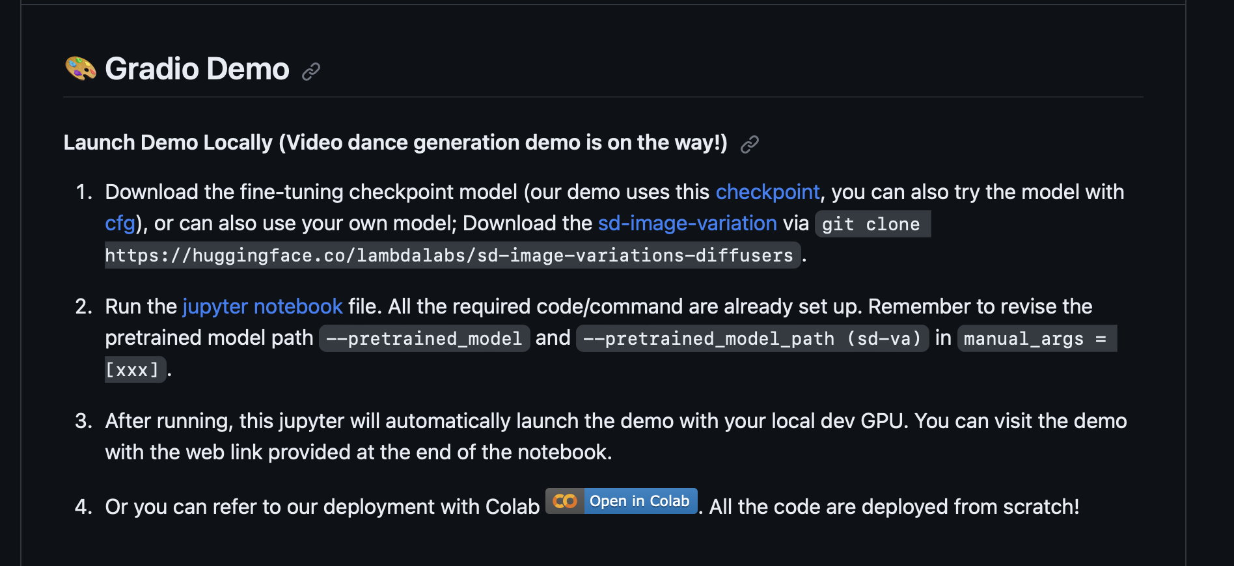Click the anchor link icon beside Launch Demo Locally
Screen dimensions: 1234x566
(x=750, y=144)
